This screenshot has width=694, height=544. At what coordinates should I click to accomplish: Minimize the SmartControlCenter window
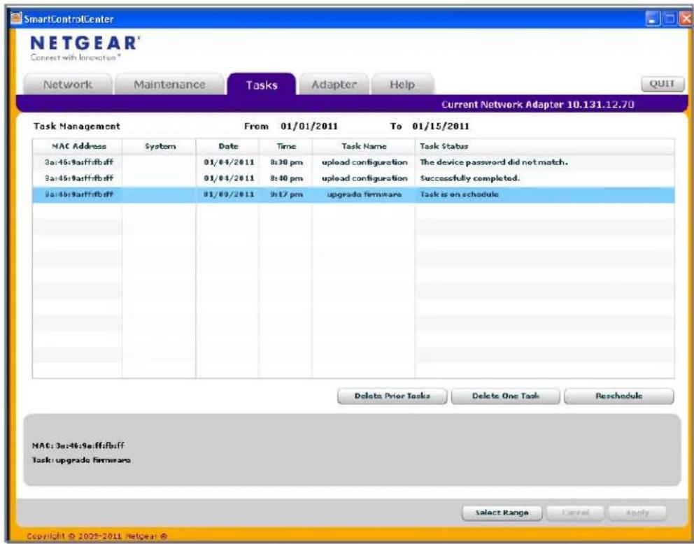[653, 19]
